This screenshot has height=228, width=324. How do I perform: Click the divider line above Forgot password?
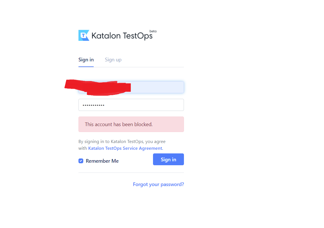pyautogui.click(x=131, y=173)
